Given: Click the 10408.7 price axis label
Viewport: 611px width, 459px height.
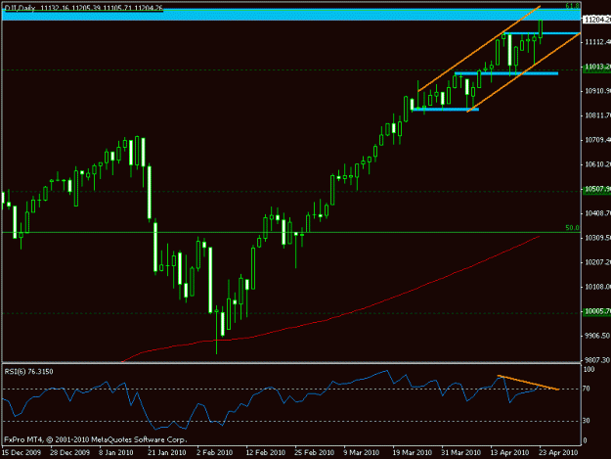Looking at the screenshot, I should coord(597,213).
